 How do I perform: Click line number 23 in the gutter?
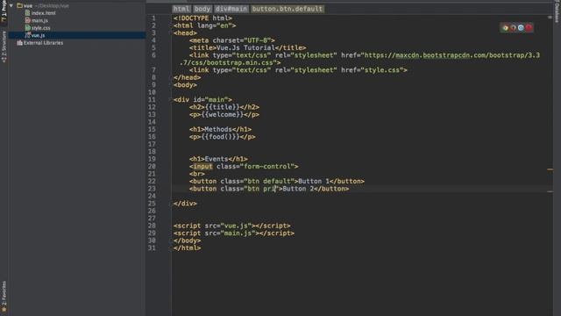(x=152, y=189)
